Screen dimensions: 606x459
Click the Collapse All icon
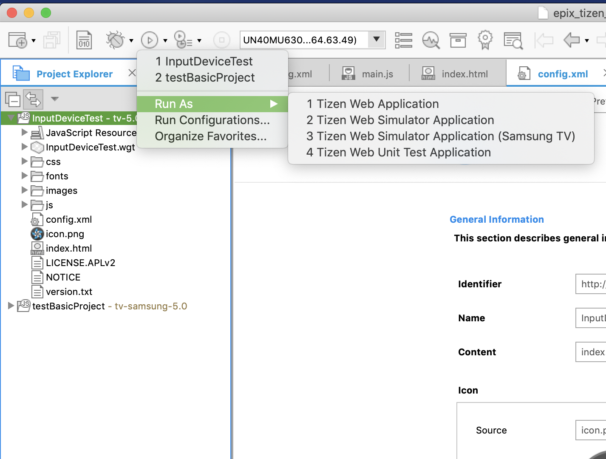(13, 99)
